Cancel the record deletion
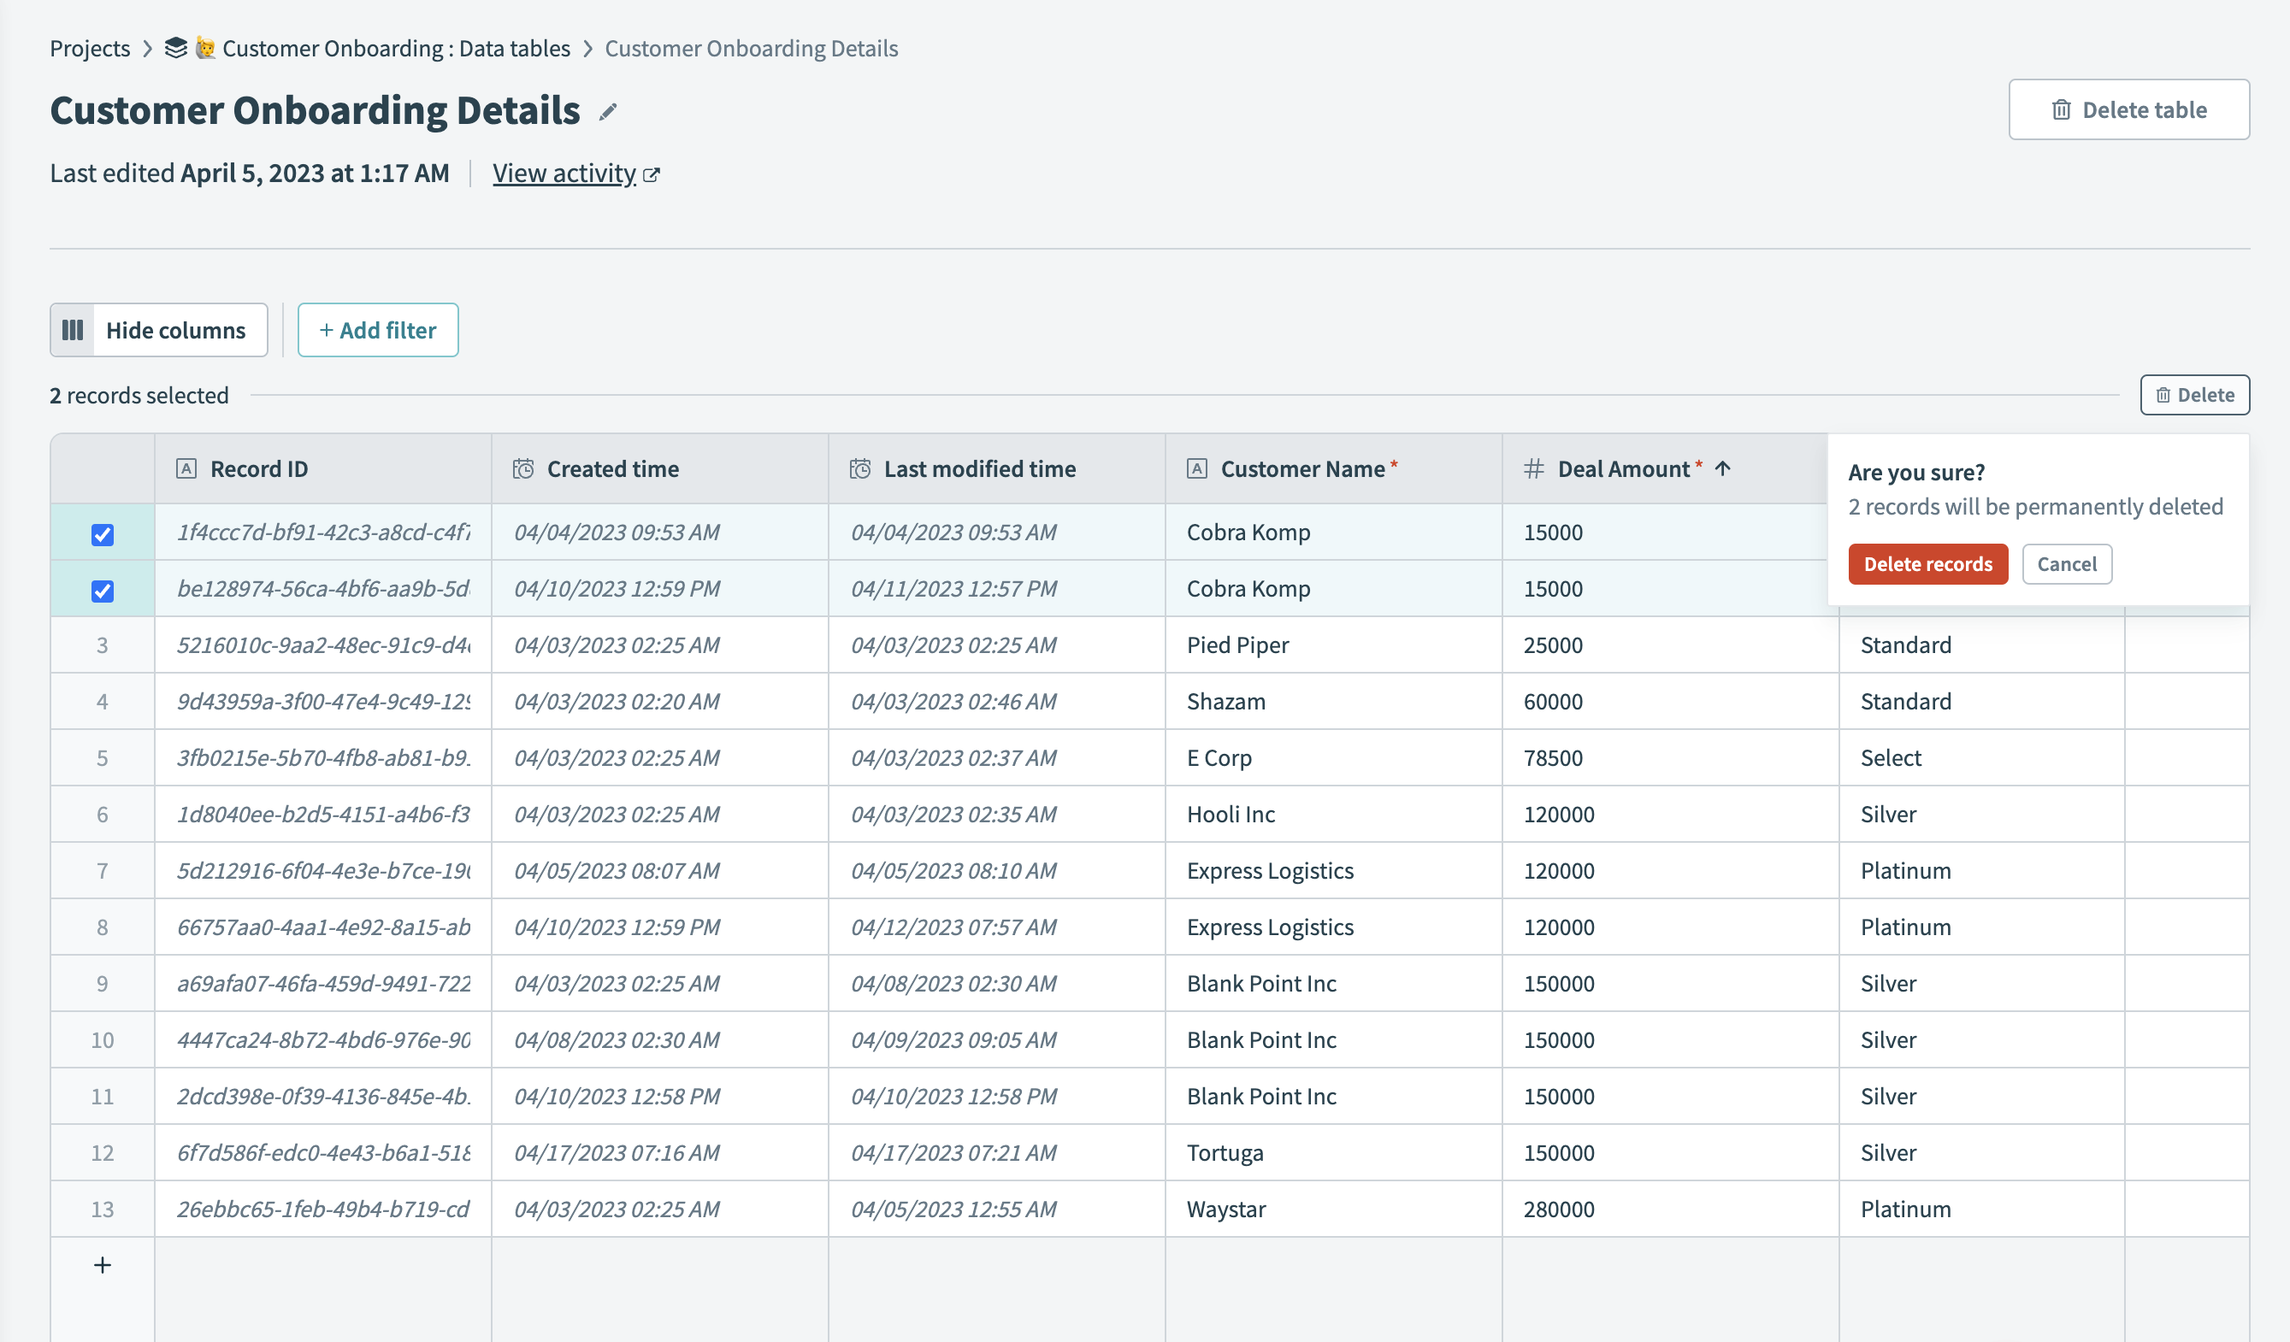 (2068, 563)
